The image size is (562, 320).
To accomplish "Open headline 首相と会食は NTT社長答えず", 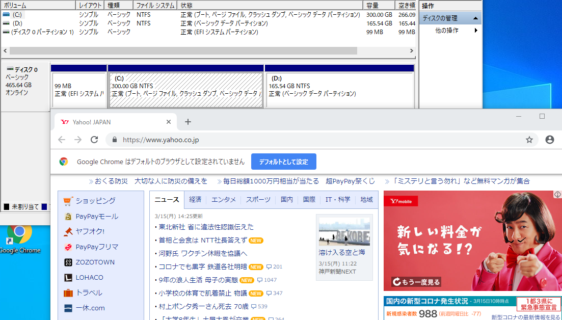I will click(x=203, y=240).
